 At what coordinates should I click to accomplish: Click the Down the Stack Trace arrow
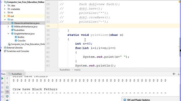point(7,83)
